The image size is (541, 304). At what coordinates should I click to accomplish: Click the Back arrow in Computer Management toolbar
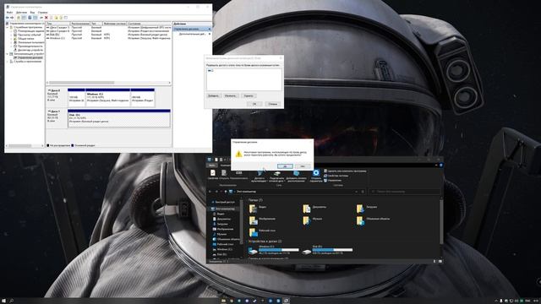8,18
